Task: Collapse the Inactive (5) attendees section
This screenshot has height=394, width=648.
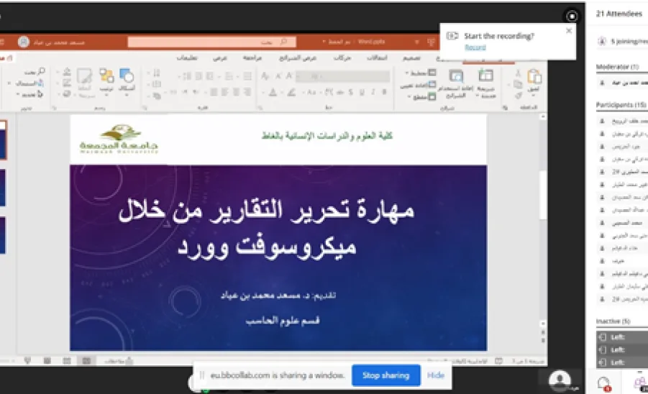Action: 613,321
